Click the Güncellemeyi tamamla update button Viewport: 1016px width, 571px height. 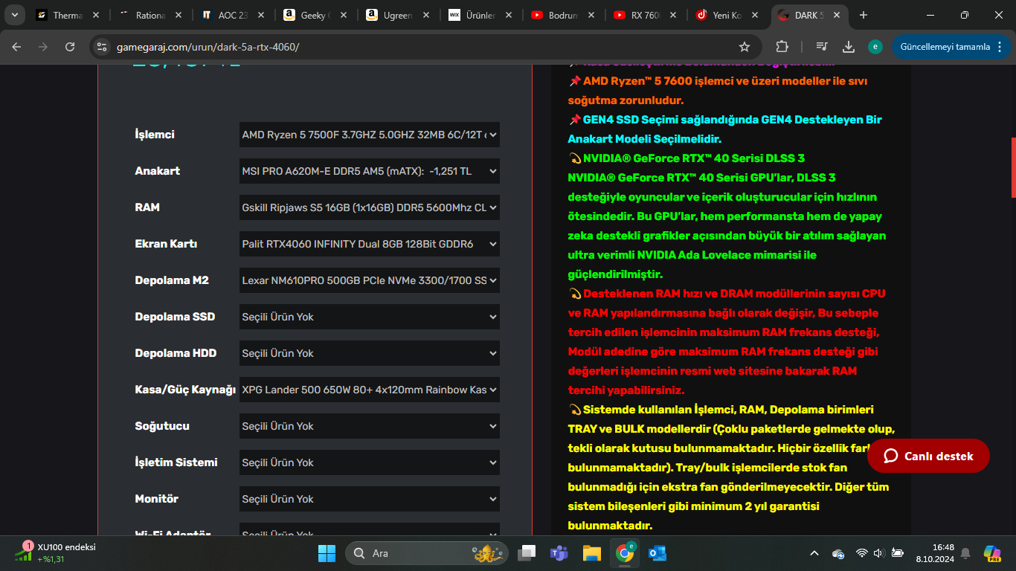[x=951, y=47]
